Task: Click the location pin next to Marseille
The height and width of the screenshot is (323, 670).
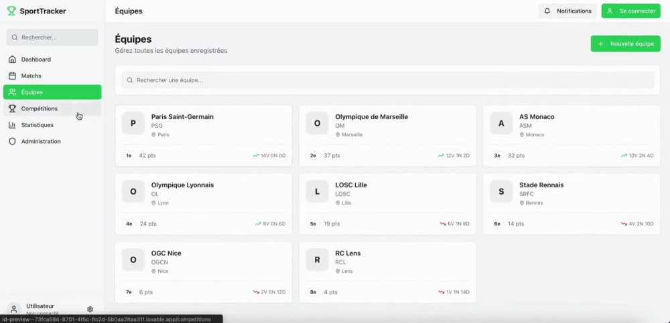Action: coord(338,134)
